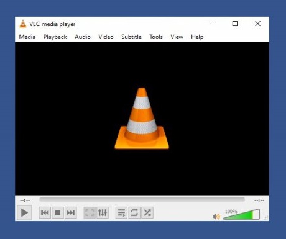Skip to previous media track
Screen dimensions: 286x239
tap(45, 212)
